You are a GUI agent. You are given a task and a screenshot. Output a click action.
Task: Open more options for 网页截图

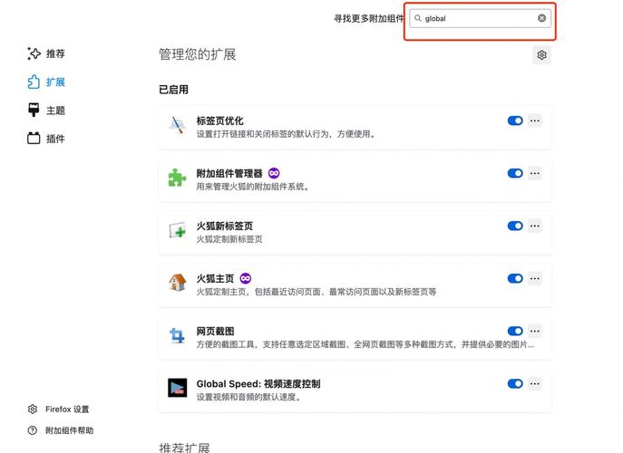[x=535, y=331]
